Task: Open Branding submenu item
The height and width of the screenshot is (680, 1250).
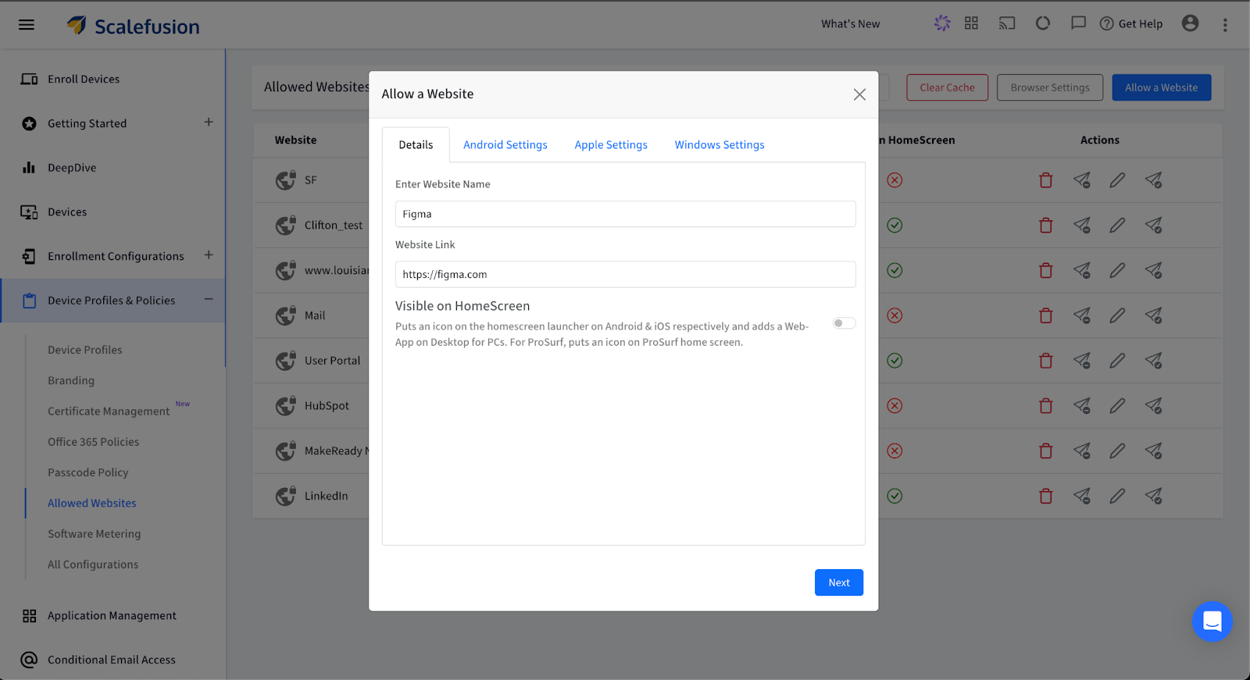Action: (70, 380)
